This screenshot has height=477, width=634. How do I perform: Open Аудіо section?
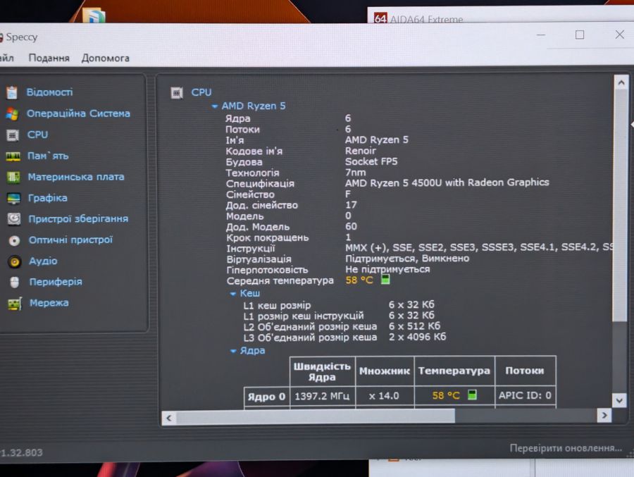(43, 261)
